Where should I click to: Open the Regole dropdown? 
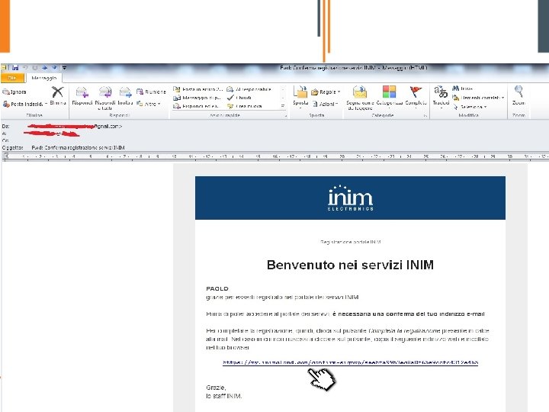click(x=326, y=92)
